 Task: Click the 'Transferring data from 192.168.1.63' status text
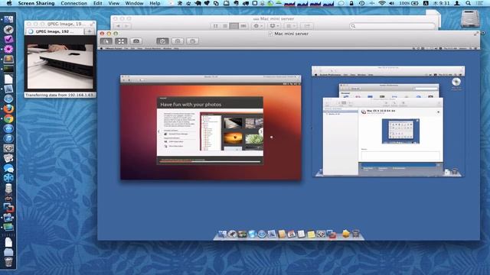click(x=59, y=95)
